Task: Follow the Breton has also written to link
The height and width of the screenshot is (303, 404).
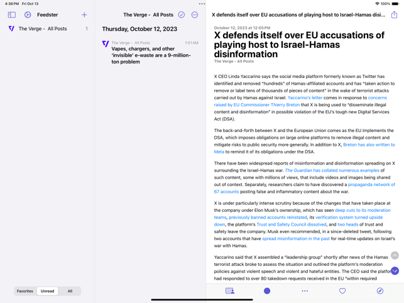Action: pyautogui.click(x=369, y=145)
